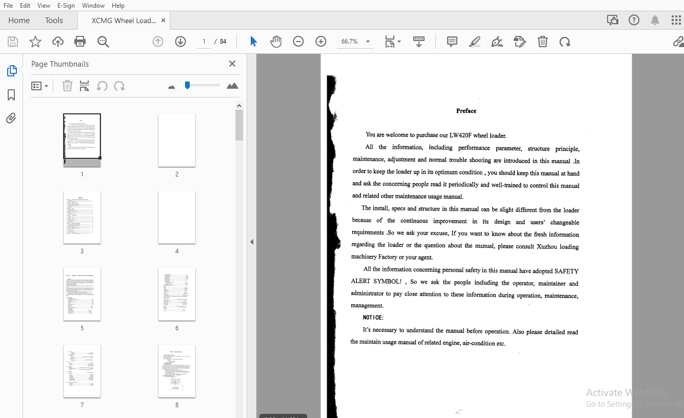Go to previous page with the up arrow
The image size is (684, 418).
(x=158, y=42)
